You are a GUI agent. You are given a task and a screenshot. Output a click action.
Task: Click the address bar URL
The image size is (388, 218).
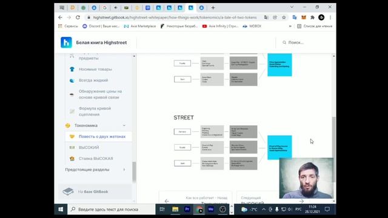[175, 18]
